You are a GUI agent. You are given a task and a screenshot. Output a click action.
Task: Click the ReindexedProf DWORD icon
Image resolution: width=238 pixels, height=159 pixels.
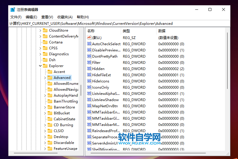click(x=89, y=131)
